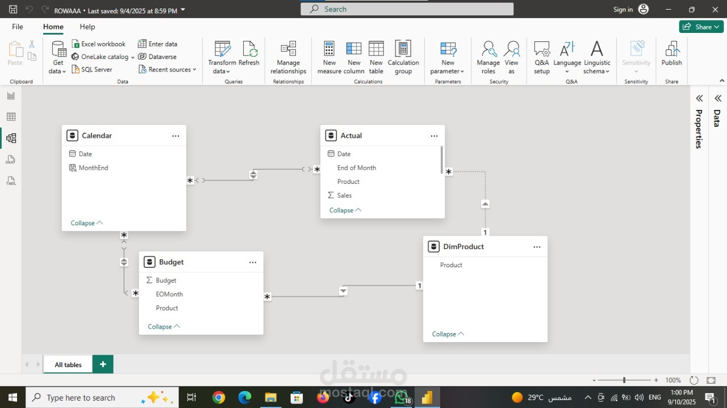Switch to the Help ribbon tab

(87, 27)
